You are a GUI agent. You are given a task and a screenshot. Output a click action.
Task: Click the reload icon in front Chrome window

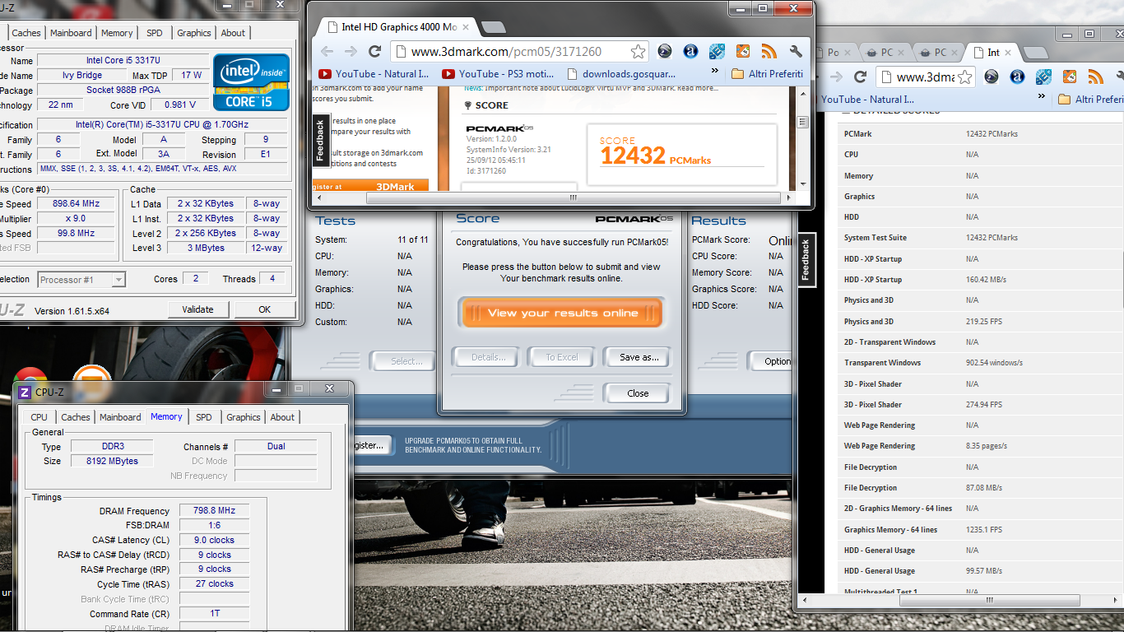[374, 51]
